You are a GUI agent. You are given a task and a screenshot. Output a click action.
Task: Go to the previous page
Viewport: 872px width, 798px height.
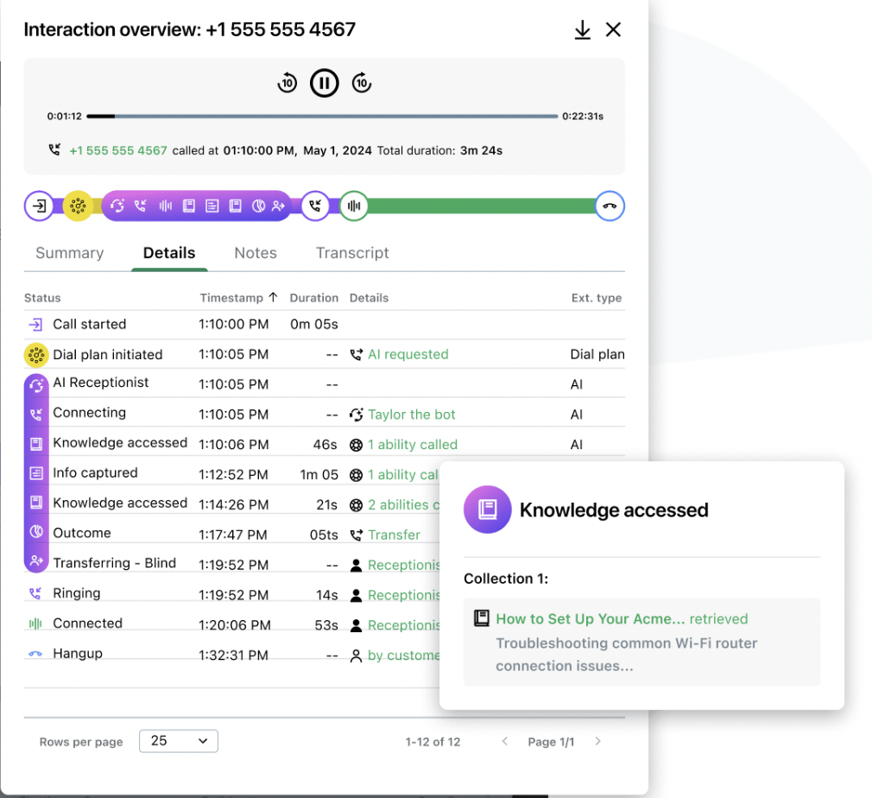pyautogui.click(x=504, y=741)
